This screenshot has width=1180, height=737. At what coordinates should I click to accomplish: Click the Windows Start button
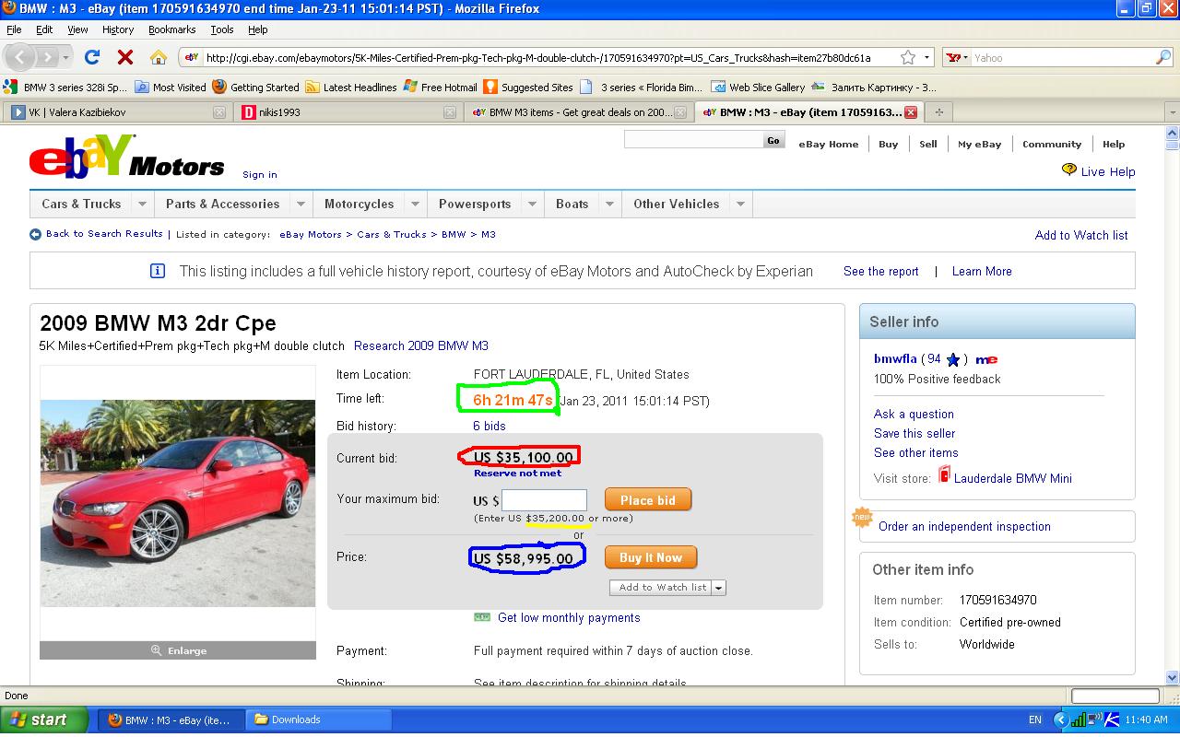pos(44,719)
